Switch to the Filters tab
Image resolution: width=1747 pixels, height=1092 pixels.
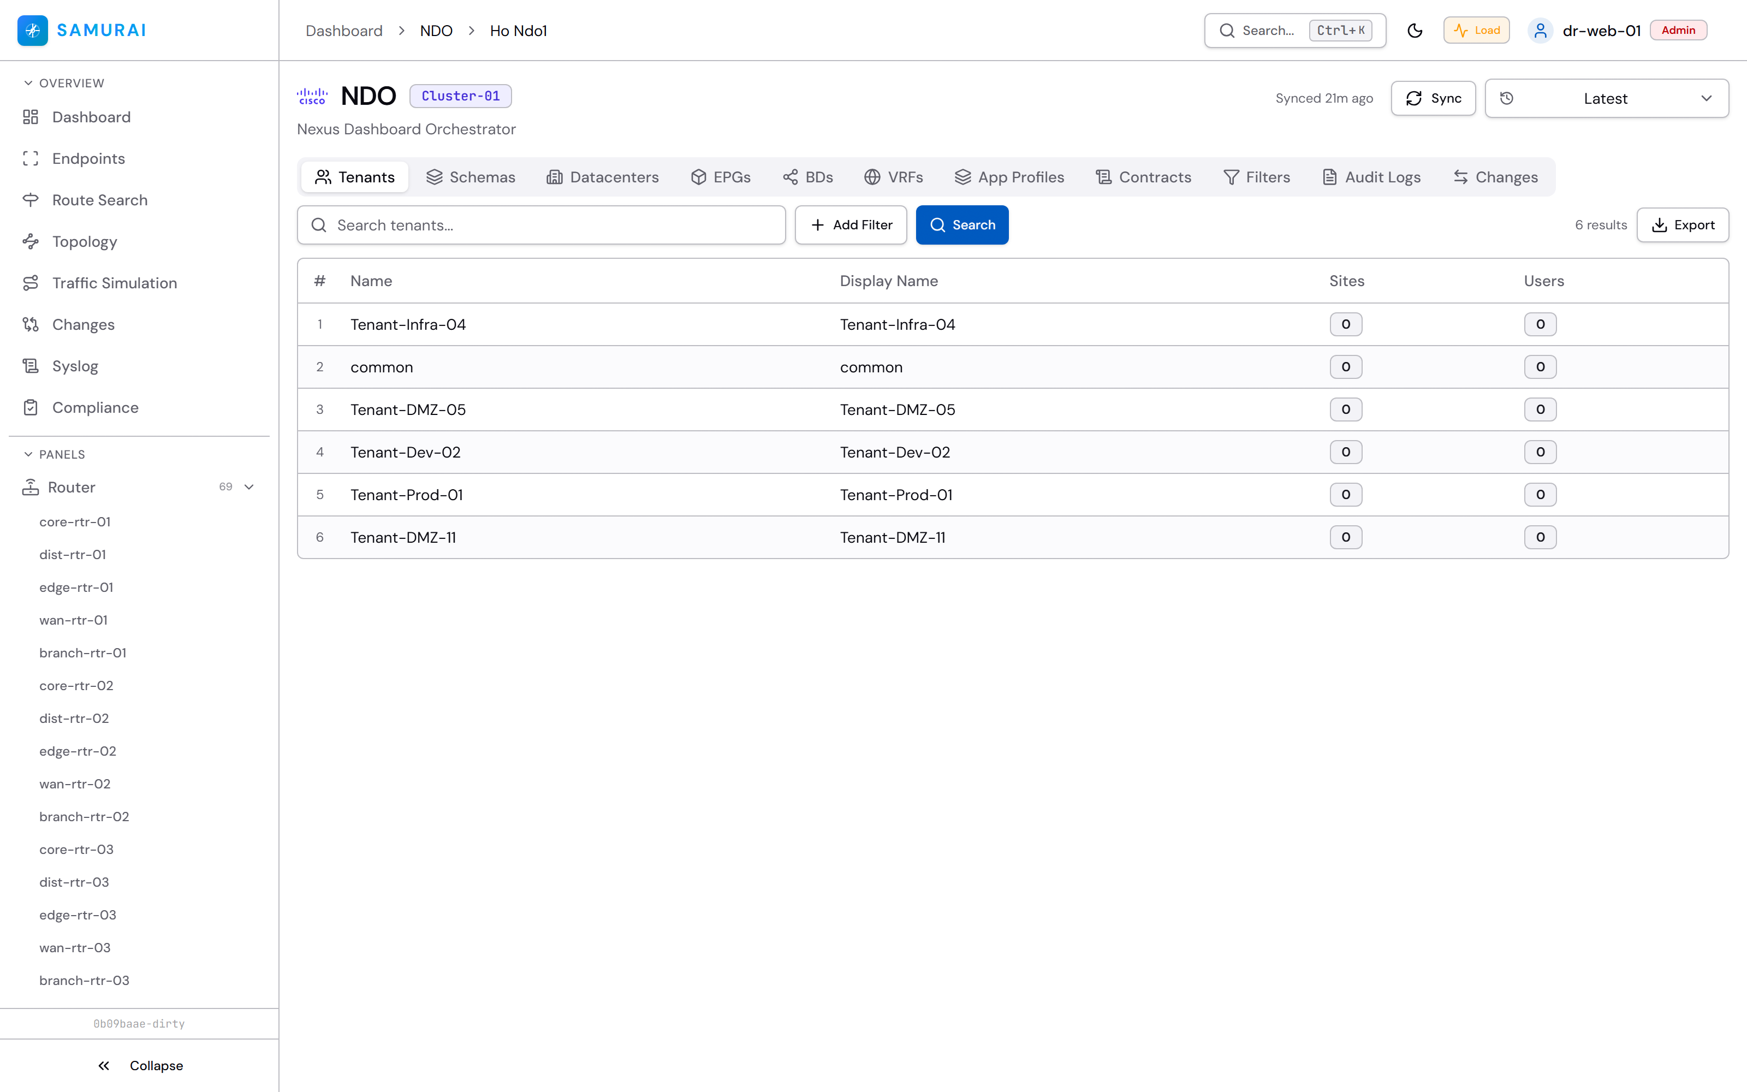(1257, 177)
